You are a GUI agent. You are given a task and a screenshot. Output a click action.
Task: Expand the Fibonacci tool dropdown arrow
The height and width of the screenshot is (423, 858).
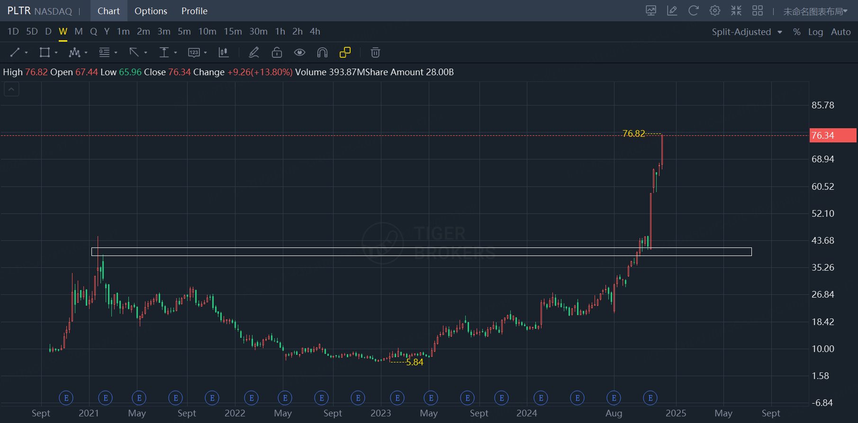116,53
